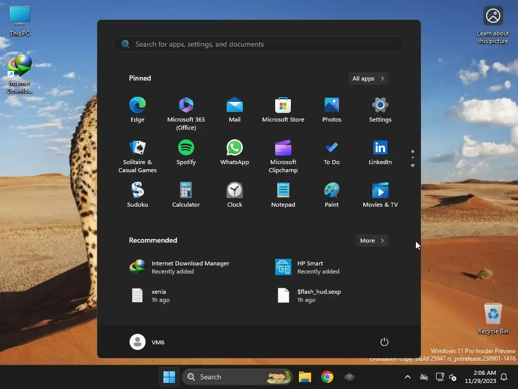Open Calculator
The height and width of the screenshot is (389, 518).
(x=186, y=195)
